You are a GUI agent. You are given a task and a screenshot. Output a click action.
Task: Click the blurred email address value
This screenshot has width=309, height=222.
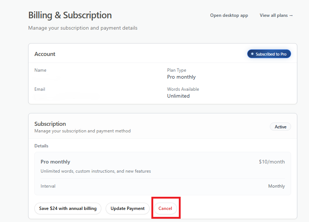(66, 97)
